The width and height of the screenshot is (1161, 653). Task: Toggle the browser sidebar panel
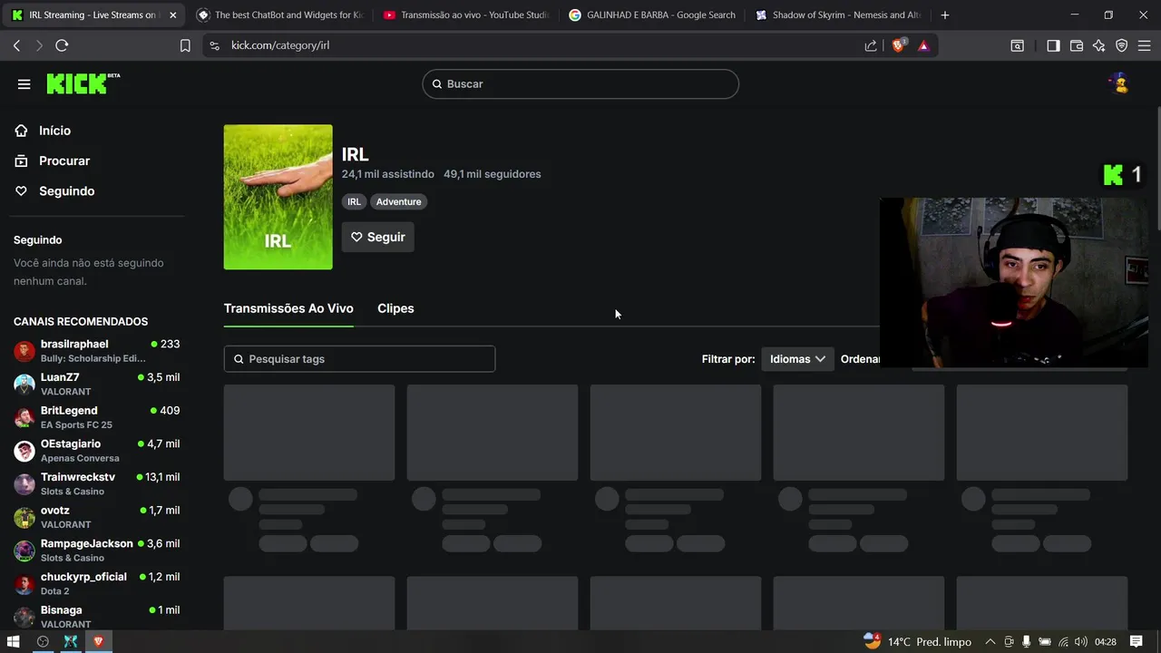tap(1053, 45)
